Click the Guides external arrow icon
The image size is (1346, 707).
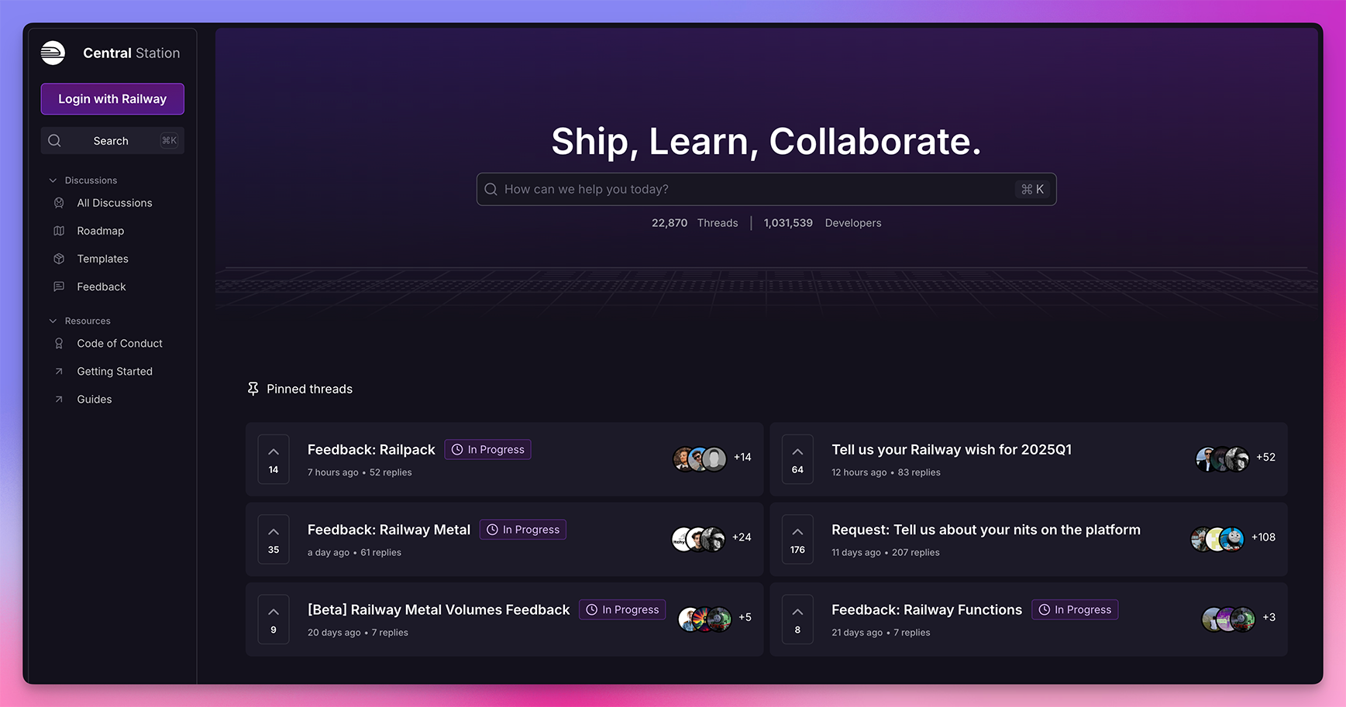tap(59, 400)
